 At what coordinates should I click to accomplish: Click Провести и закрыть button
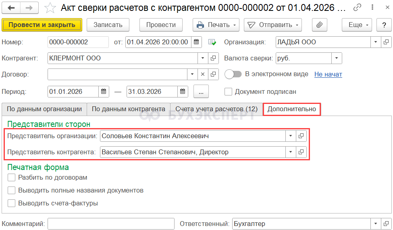point(42,25)
